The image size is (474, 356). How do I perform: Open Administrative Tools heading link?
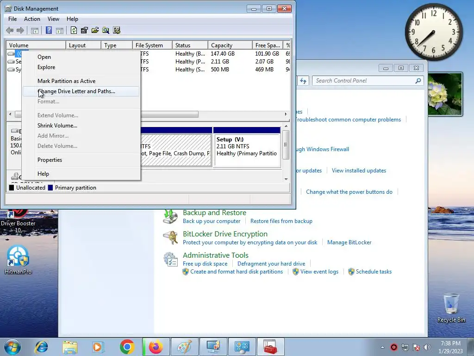pos(216,255)
